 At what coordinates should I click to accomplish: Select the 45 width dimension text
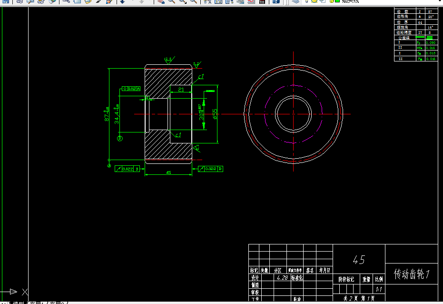coord(168,172)
